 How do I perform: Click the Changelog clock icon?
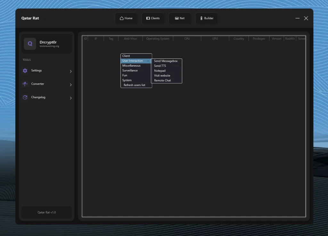tap(25, 97)
